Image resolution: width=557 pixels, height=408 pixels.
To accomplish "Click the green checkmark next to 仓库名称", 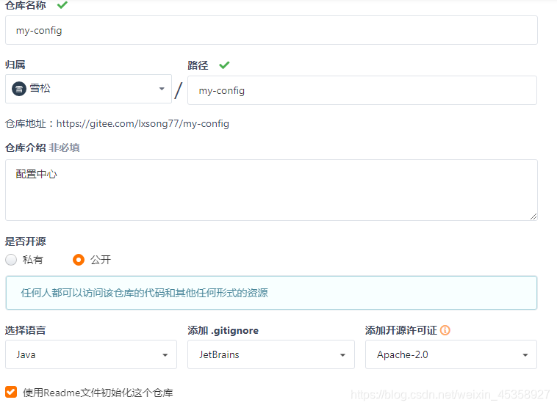I will click(62, 4).
